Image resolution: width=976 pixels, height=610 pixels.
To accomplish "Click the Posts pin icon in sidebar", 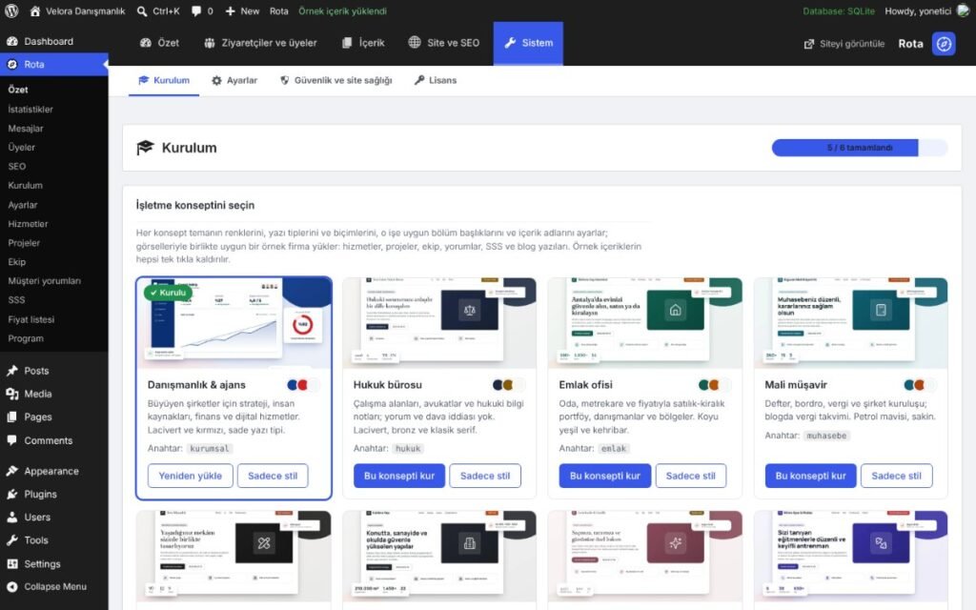I will coord(11,371).
